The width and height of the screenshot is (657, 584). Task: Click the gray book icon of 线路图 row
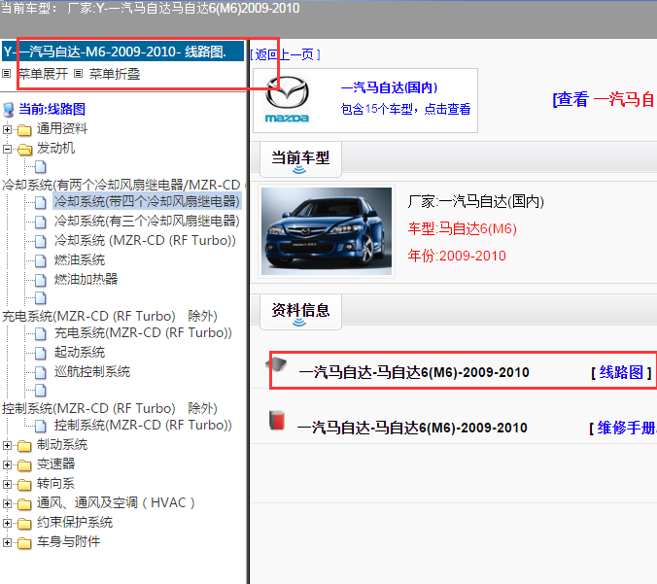(277, 363)
